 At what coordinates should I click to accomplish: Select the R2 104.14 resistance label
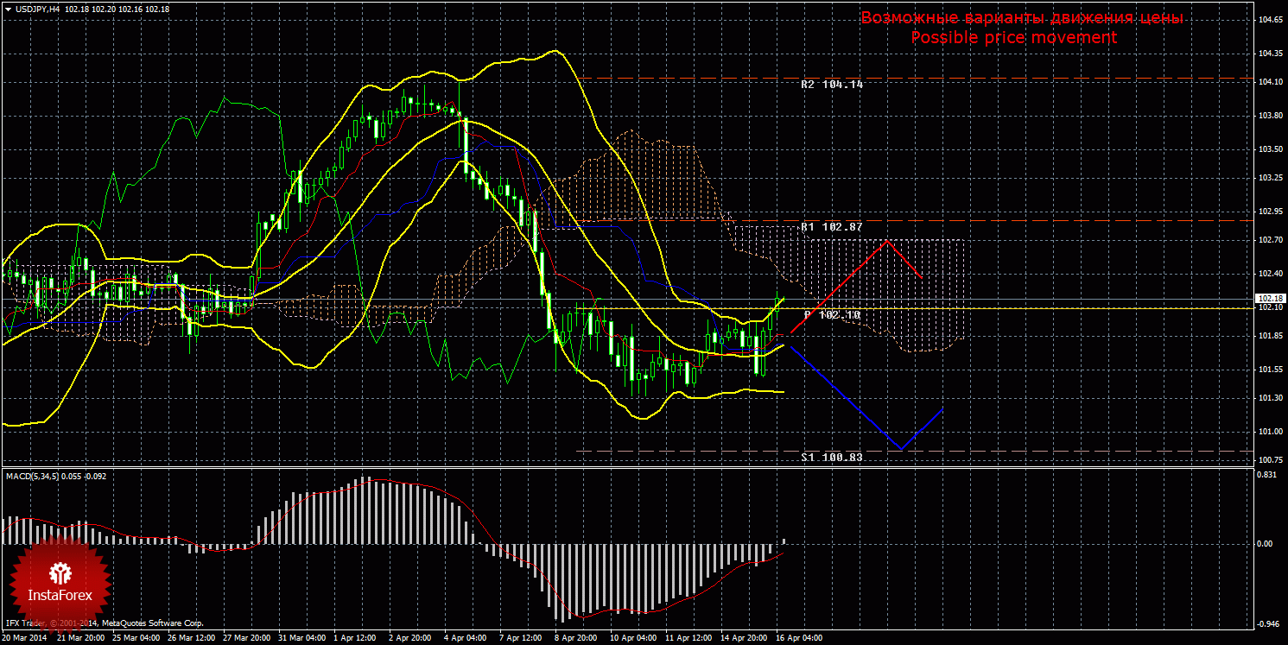831,85
